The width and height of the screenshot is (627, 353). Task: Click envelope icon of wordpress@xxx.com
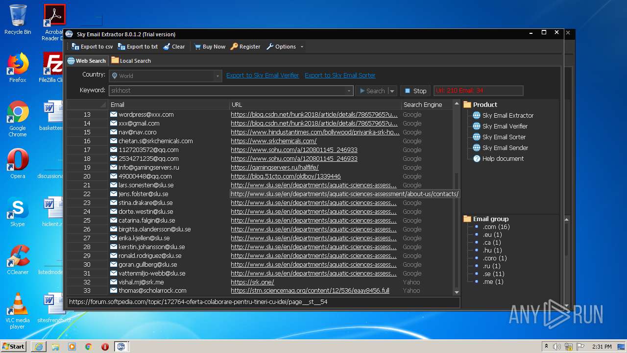[x=114, y=114]
